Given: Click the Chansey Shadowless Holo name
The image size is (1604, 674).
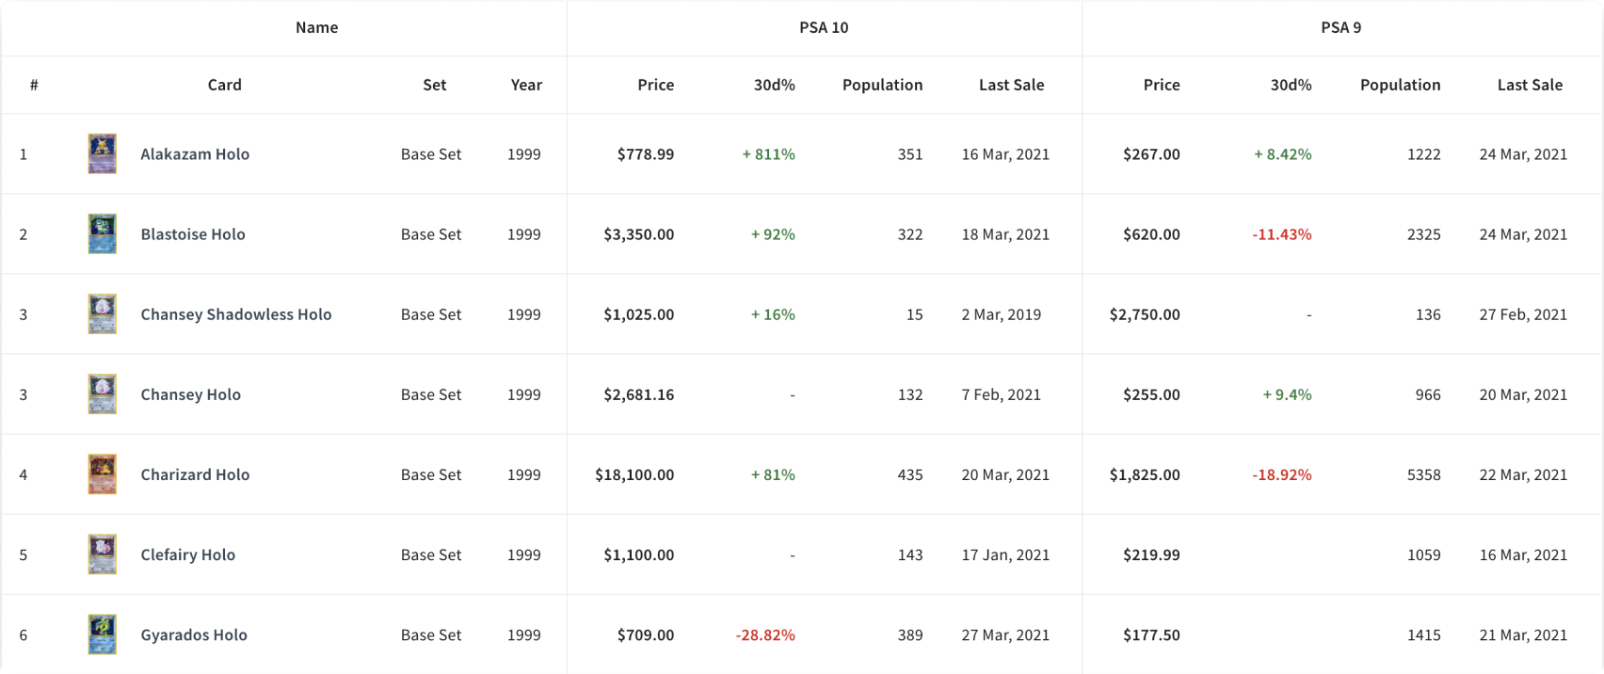Looking at the screenshot, I should click(236, 315).
